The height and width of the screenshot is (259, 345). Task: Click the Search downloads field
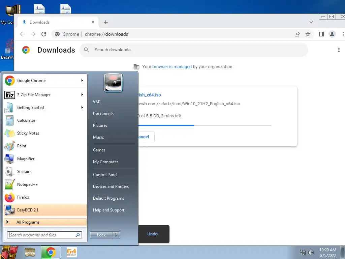[x=194, y=50]
